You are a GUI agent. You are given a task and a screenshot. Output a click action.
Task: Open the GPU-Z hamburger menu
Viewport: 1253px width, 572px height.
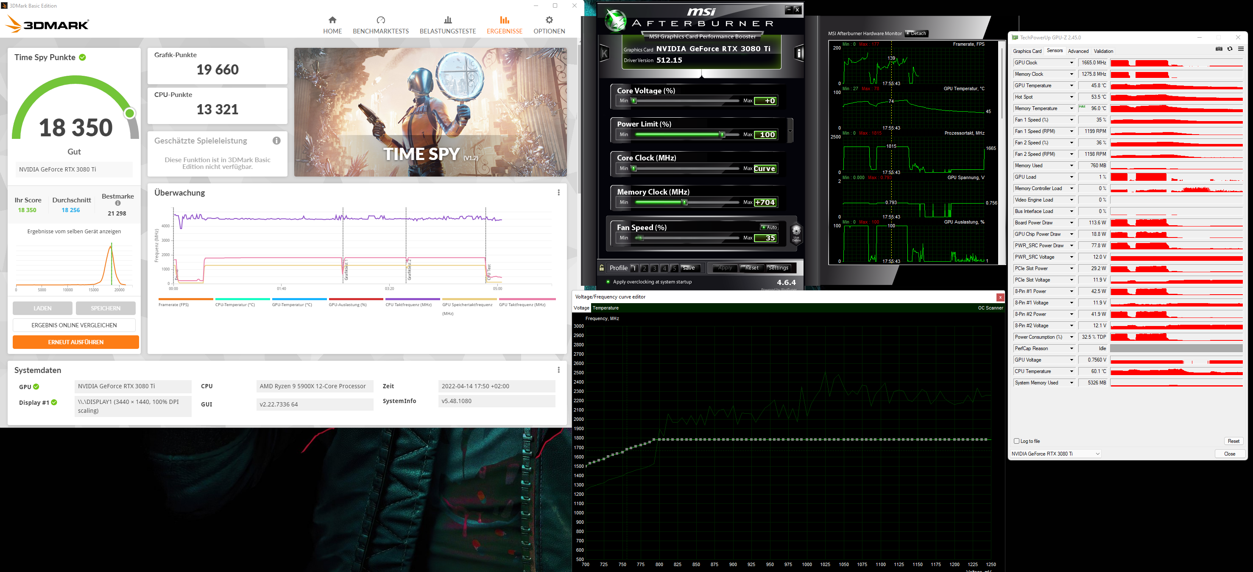coord(1241,49)
